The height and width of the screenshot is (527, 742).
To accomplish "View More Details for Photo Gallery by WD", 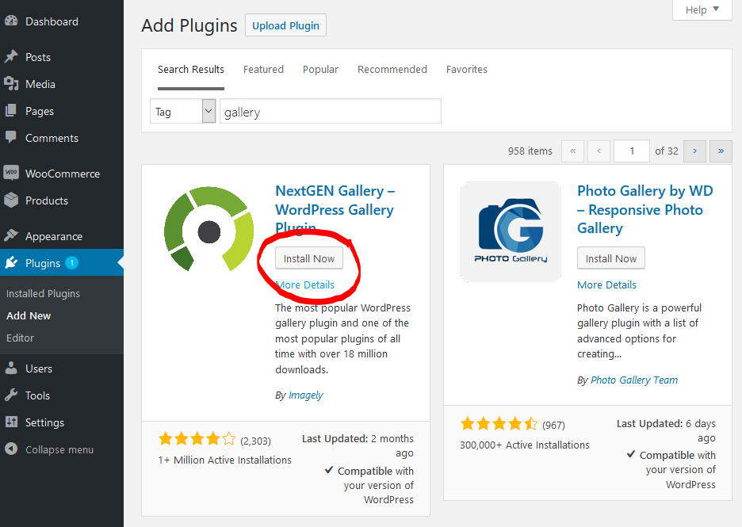I will (606, 285).
